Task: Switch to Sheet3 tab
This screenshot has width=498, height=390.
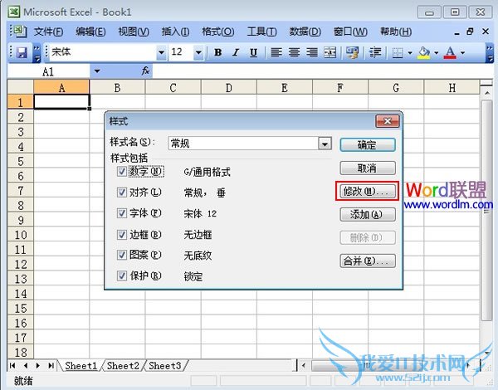Action: coord(165,366)
